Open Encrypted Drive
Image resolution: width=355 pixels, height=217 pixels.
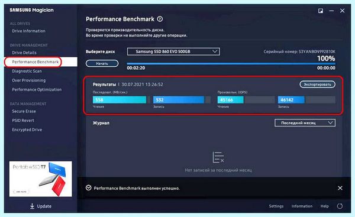pos(27,130)
